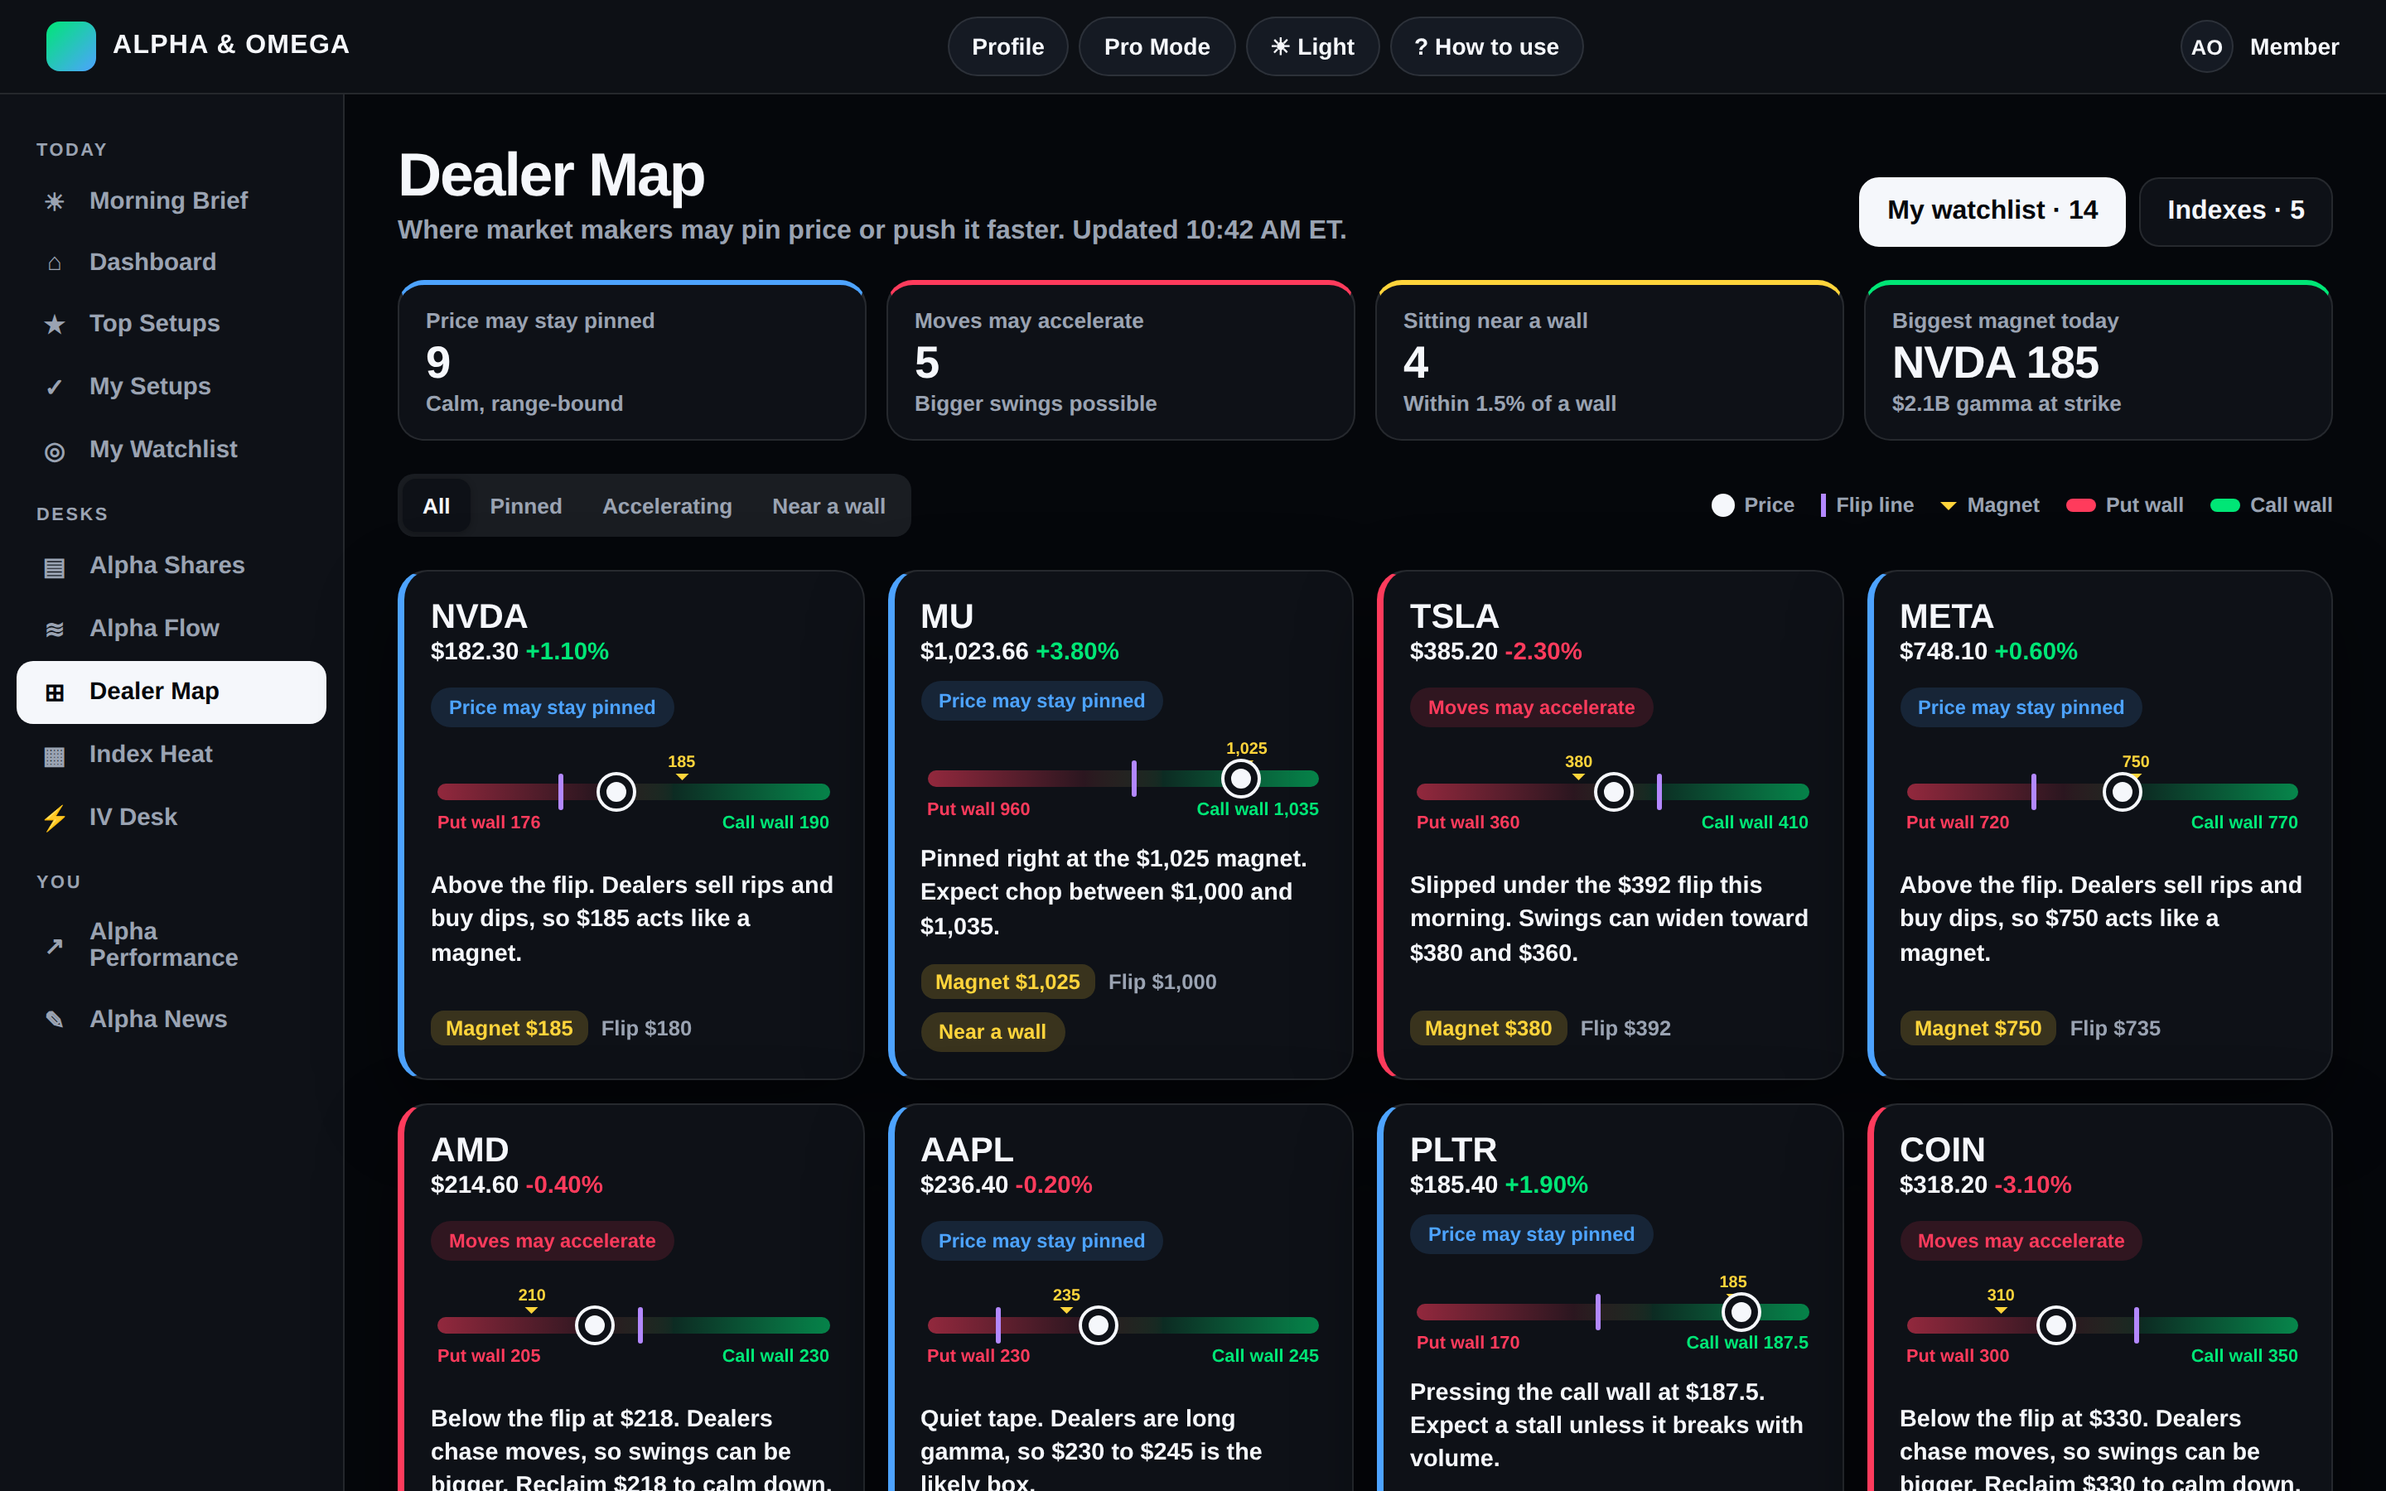The height and width of the screenshot is (1491, 2386).
Task: Click the AAPL purple flip line marker
Action: coord(997,1325)
